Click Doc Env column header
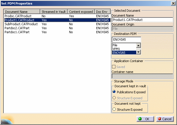 pyautogui.click(x=103, y=12)
